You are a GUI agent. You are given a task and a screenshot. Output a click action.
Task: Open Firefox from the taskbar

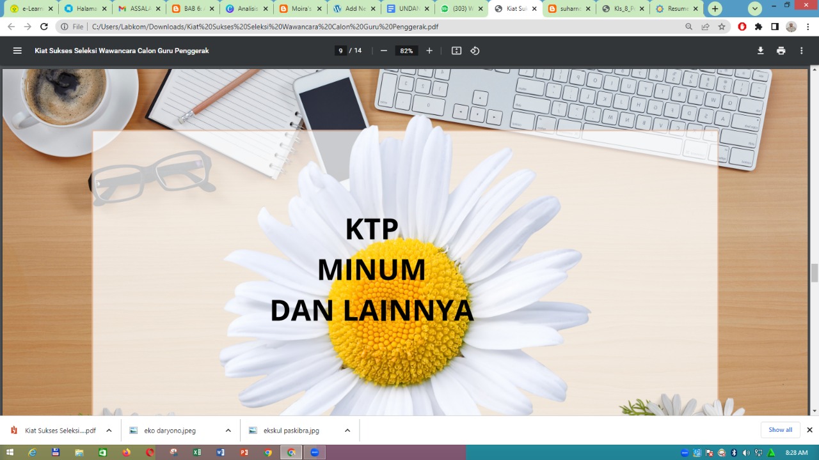coord(126,452)
